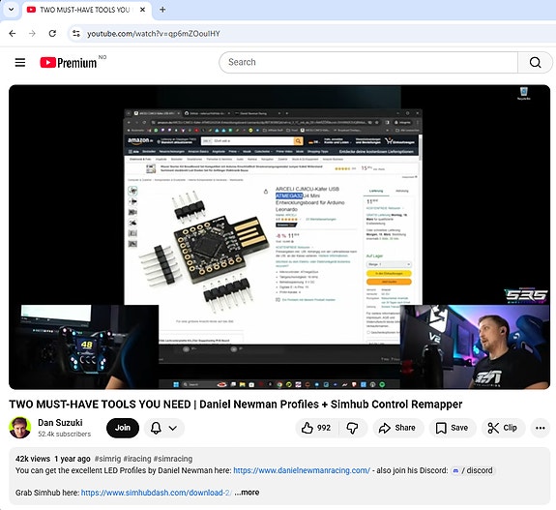Create a clip with Clip button

[503, 428]
